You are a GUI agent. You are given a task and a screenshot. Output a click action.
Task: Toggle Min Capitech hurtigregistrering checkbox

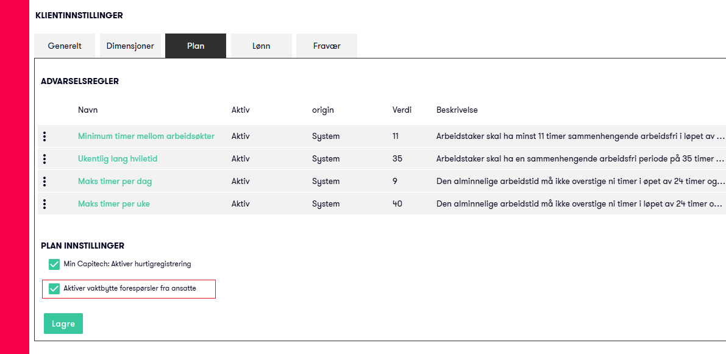click(54, 264)
